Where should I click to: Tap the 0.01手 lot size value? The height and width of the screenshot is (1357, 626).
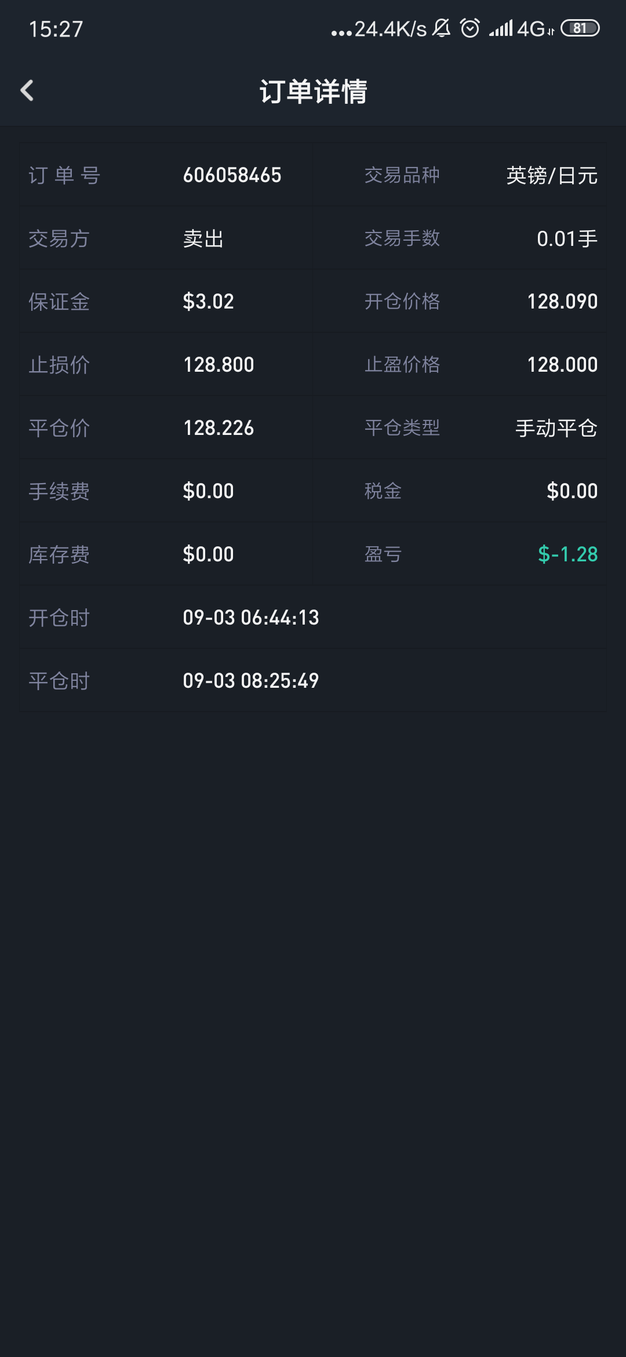click(x=566, y=238)
